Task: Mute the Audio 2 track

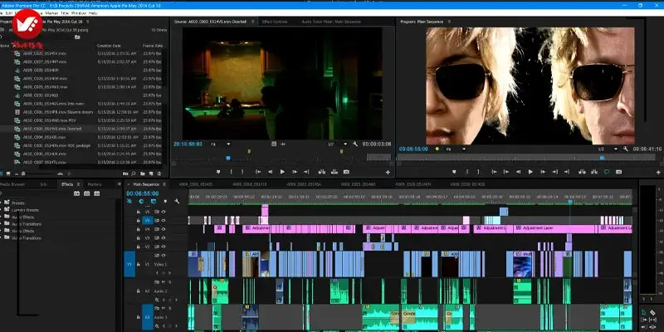Action: (x=164, y=282)
